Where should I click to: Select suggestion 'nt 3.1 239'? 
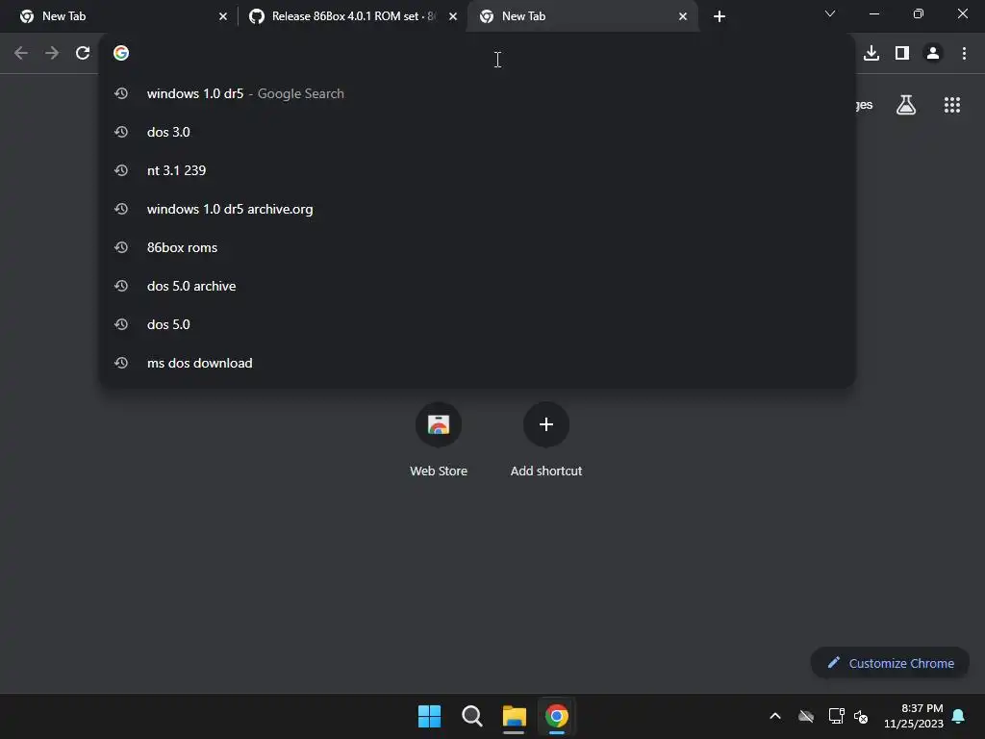pos(477,170)
